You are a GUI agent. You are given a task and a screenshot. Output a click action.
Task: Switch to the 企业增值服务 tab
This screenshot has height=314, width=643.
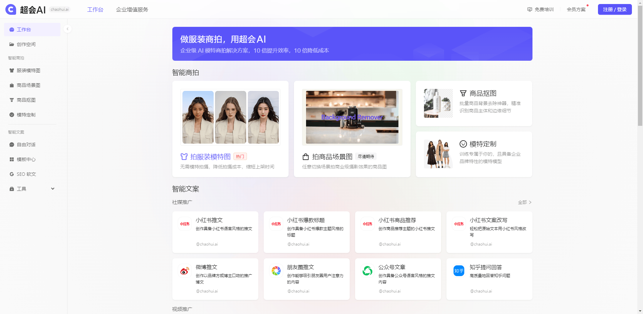[x=132, y=9]
